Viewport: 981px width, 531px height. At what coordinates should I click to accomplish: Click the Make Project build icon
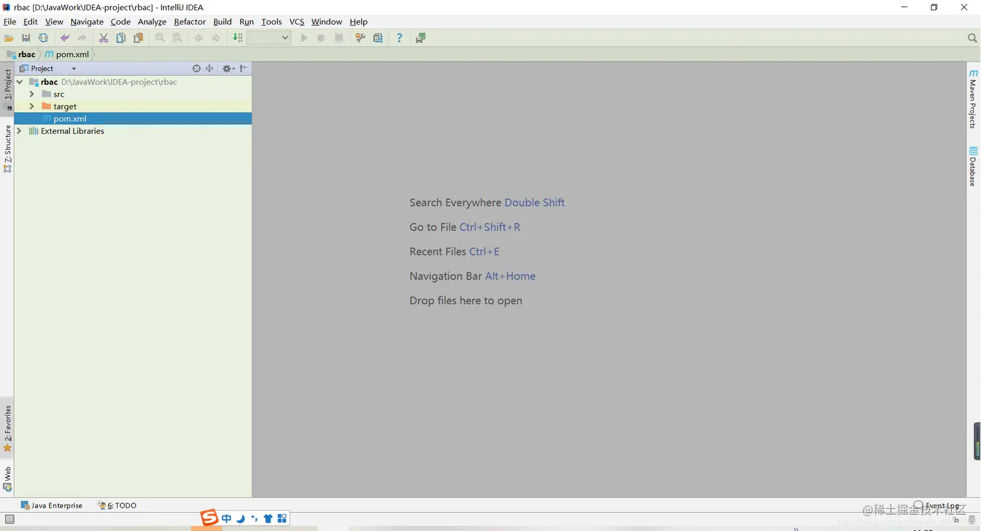coord(238,38)
